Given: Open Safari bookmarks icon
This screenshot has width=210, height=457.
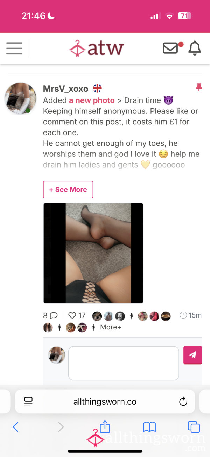Looking at the screenshot, I should point(149,427).
